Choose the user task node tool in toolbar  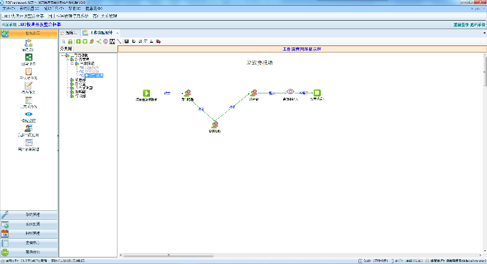[92, 42]
